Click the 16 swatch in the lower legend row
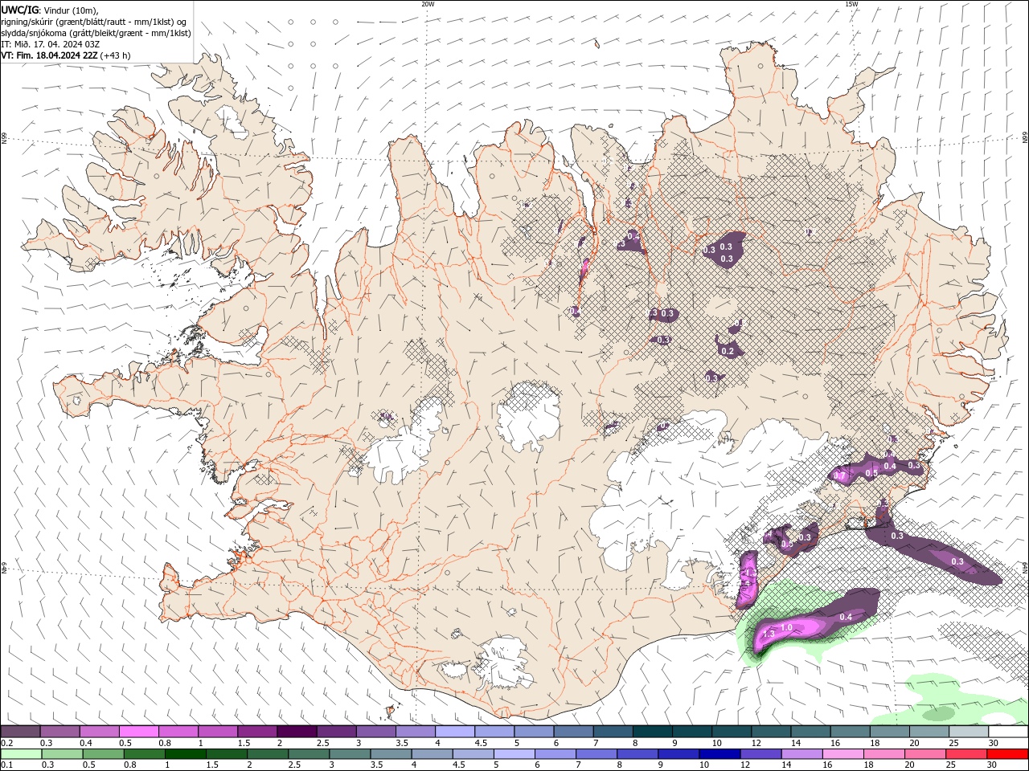Viewport: 1029px width, 771px height. [842, 754]
